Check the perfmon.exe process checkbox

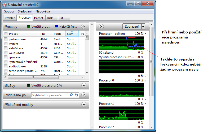6,39
